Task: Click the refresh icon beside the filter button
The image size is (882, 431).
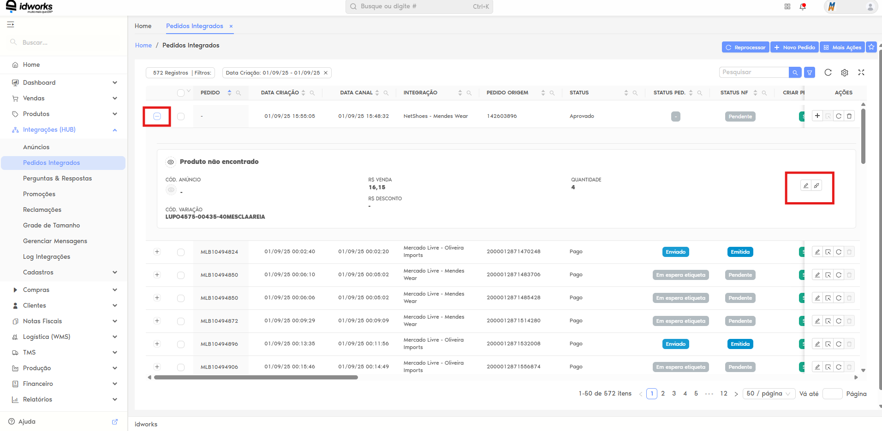Action: tap(828, 72)
